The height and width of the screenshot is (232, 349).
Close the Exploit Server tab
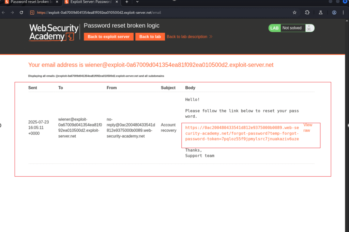[x=117, y=2]
